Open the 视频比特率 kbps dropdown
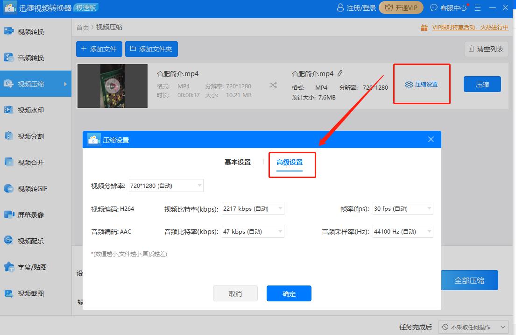This screenshot has width=516, height=335. pyautogui.click(x=253, y=208)
